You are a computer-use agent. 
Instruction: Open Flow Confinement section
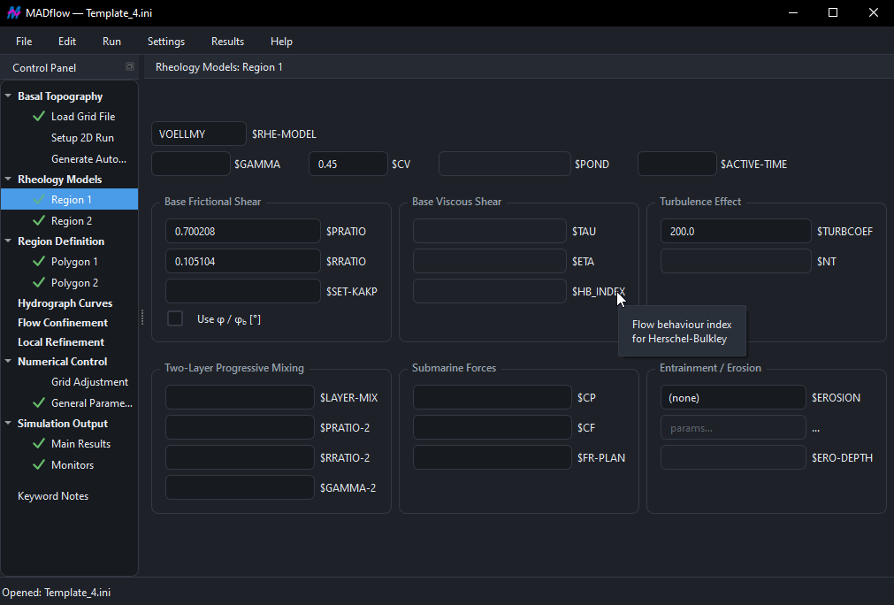coord(63,323)
